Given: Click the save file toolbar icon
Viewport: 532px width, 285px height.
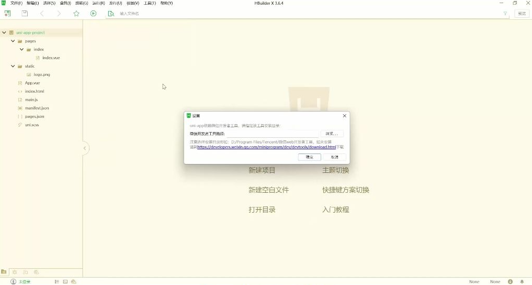Looking at the screenshot, I should (x=25, y=14).
